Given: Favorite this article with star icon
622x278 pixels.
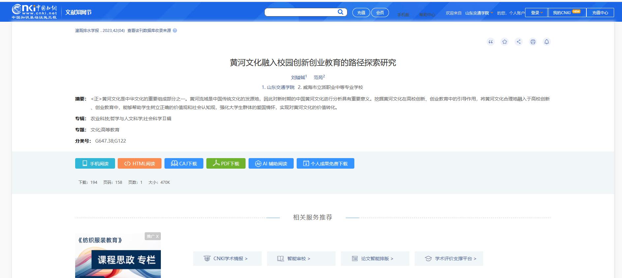Looking at the screenshot, I should pos(504,42).
